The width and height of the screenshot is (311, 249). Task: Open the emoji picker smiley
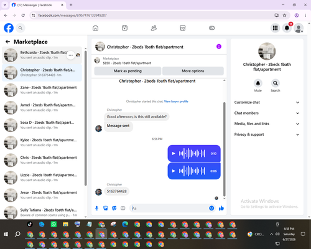click(x=211, y=208)
